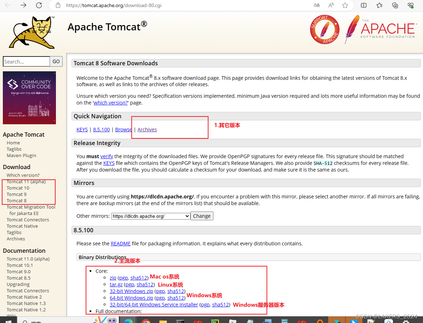
Task: Expand the Other mirrors dropdown
Action: click(150, 216)
